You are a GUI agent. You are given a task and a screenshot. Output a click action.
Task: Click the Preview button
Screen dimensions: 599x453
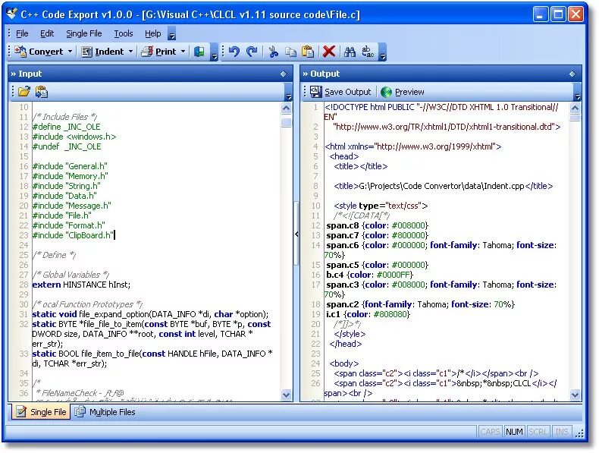click(403, 92)
